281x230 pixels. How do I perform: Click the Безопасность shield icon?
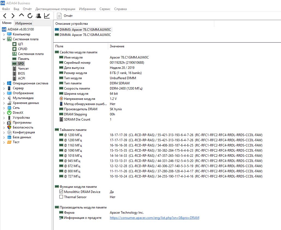click(9, 127)
